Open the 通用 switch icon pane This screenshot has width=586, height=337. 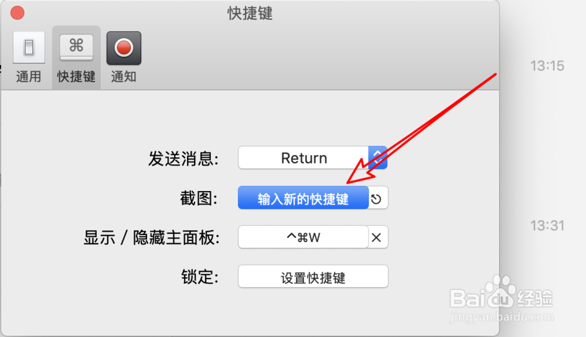click(29, 48)
